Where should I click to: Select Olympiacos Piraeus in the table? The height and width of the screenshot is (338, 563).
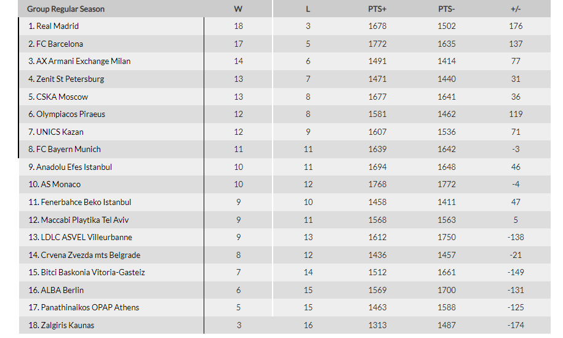(71, 115)
